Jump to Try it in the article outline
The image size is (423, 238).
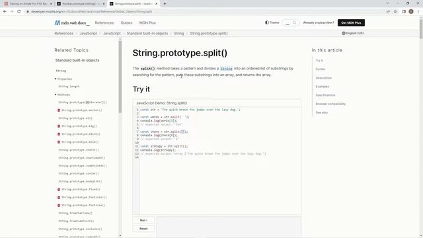tap(319, 60)
